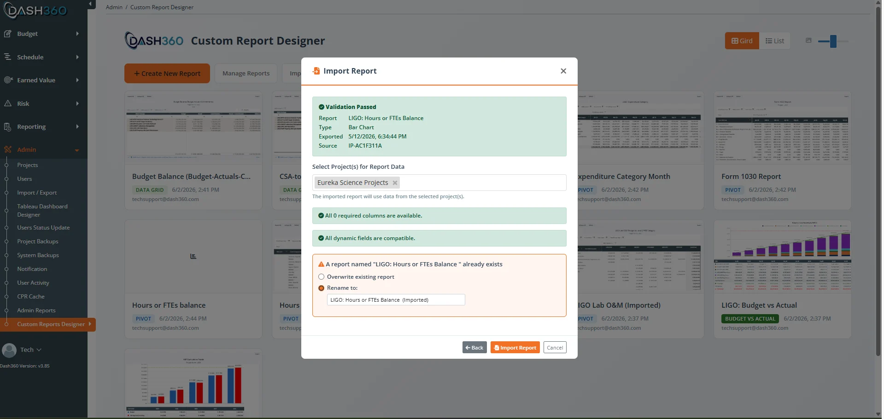Click the Back button
The image size is (884, 419).
pyautogui.click(x=474, y=348)
